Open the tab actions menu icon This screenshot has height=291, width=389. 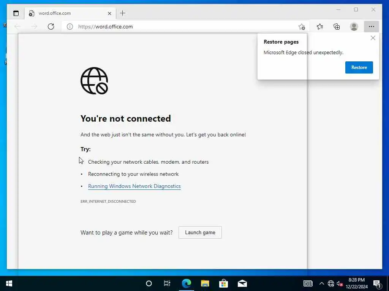pyautogui.click(x=16, y=13)
